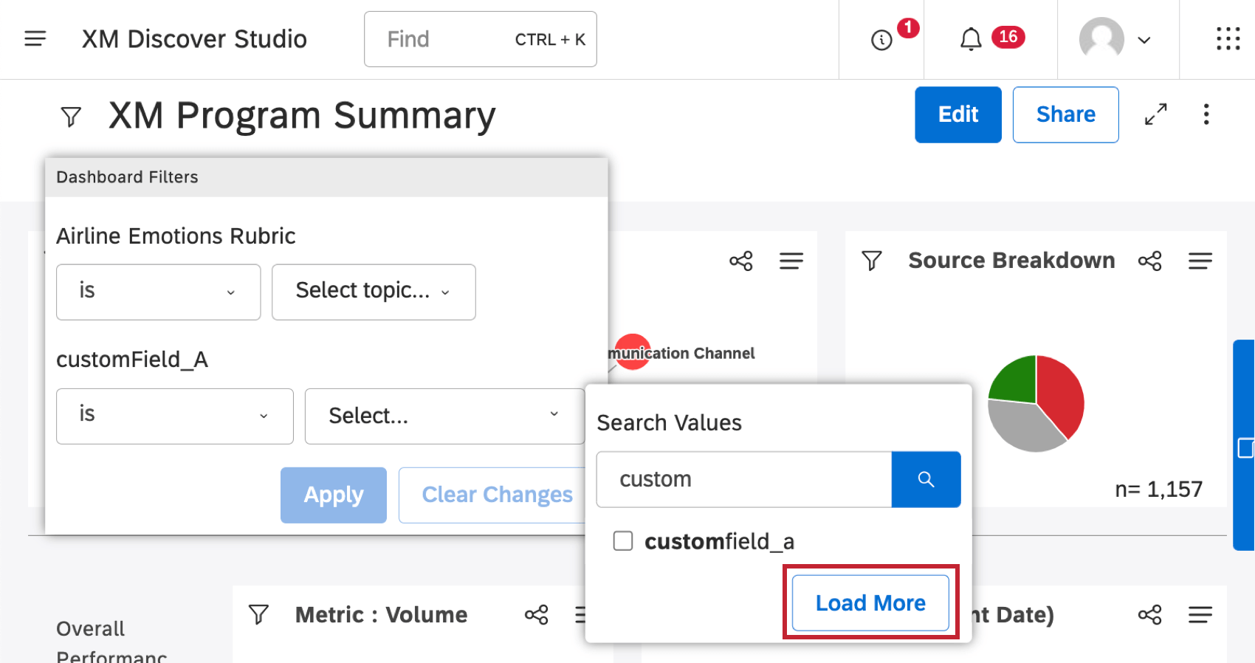Open the dashboard kebab options menu
The height and width of the screenshot is (663, 1255).
point(1206,114)
